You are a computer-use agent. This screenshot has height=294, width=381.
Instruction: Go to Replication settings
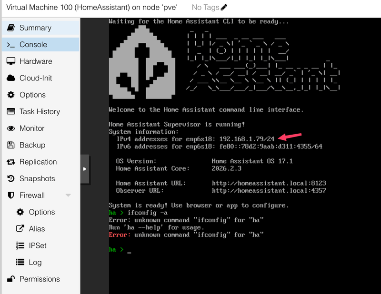tap(40, 162)
